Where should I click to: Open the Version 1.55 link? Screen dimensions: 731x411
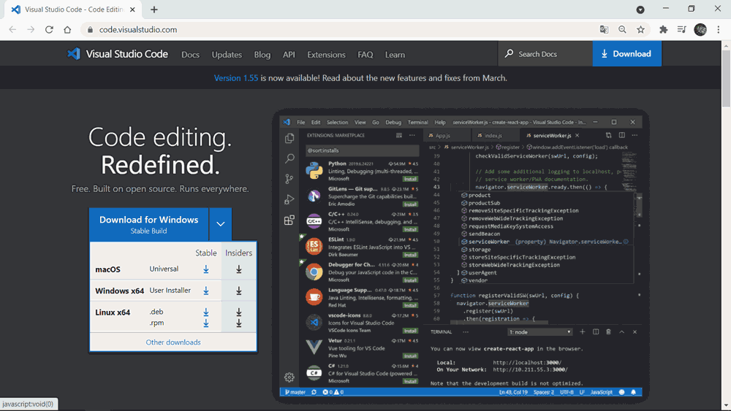[x=236, y=77]
